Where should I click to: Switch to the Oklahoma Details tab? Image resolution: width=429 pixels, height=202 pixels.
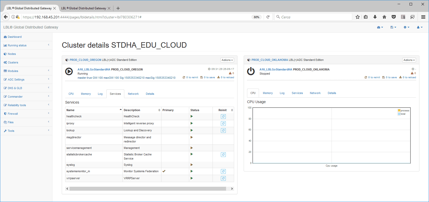(x=332, y=93)
